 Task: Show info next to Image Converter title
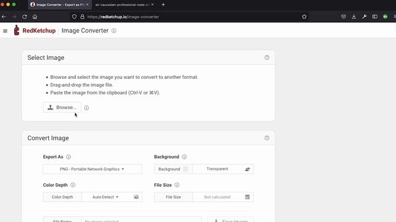[x=114, y=31]
